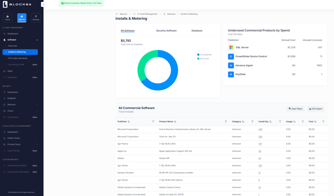Expand the SaaS sidebar group
Screen dimensions: 334x196
coord(20,71)
